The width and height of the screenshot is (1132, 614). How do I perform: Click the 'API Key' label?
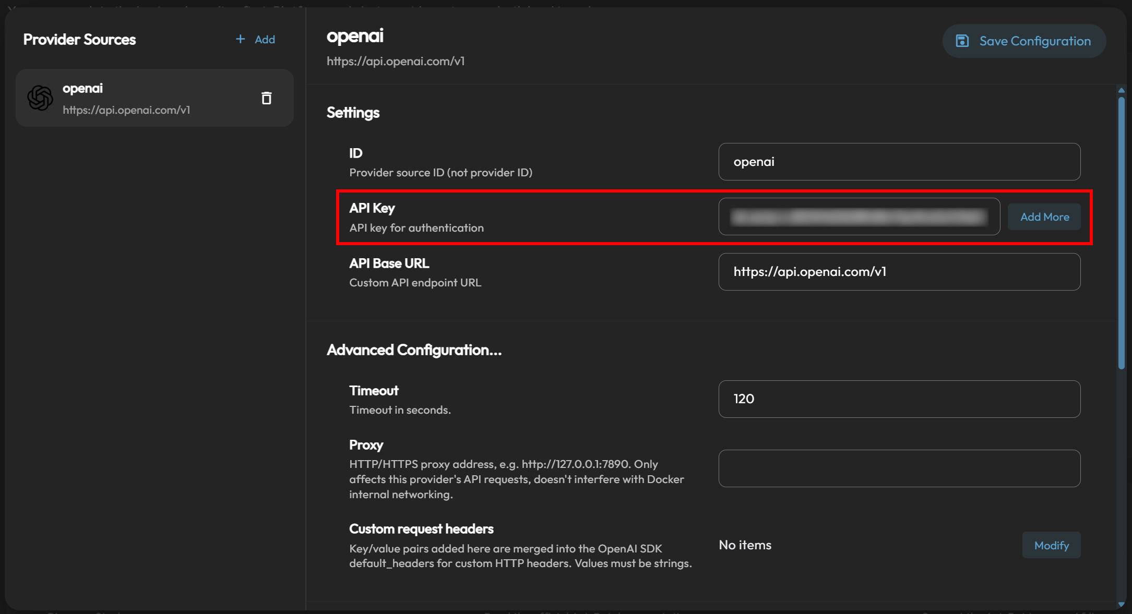[x=372, y=208]
